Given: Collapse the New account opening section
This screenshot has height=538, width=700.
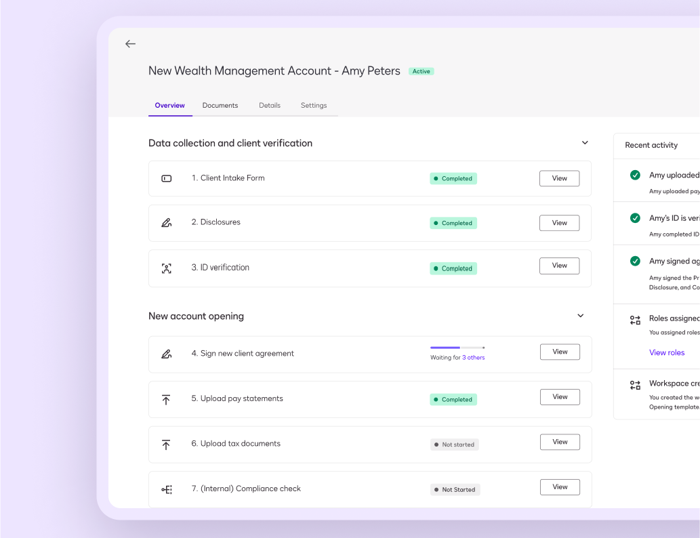Looking at the screenshot, I should coord(580,316).
